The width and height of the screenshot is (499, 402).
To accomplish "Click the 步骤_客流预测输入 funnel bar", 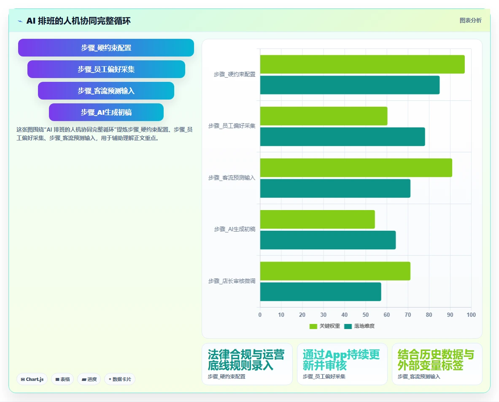I will click(x=106, y=91).
